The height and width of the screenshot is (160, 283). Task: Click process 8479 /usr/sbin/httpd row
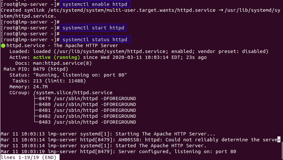(87, 98)
